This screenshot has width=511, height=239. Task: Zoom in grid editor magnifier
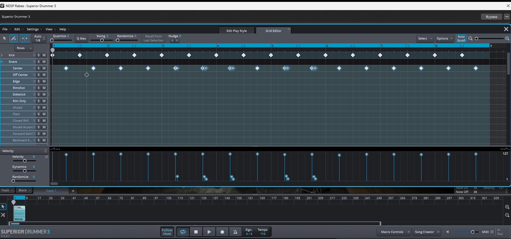[x=507, y=38]
